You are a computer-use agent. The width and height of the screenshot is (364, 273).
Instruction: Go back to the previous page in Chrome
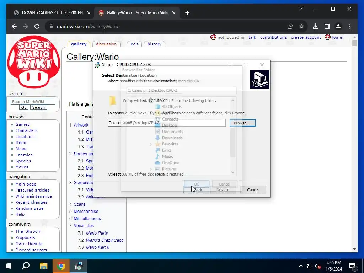[x=14, y=26]
